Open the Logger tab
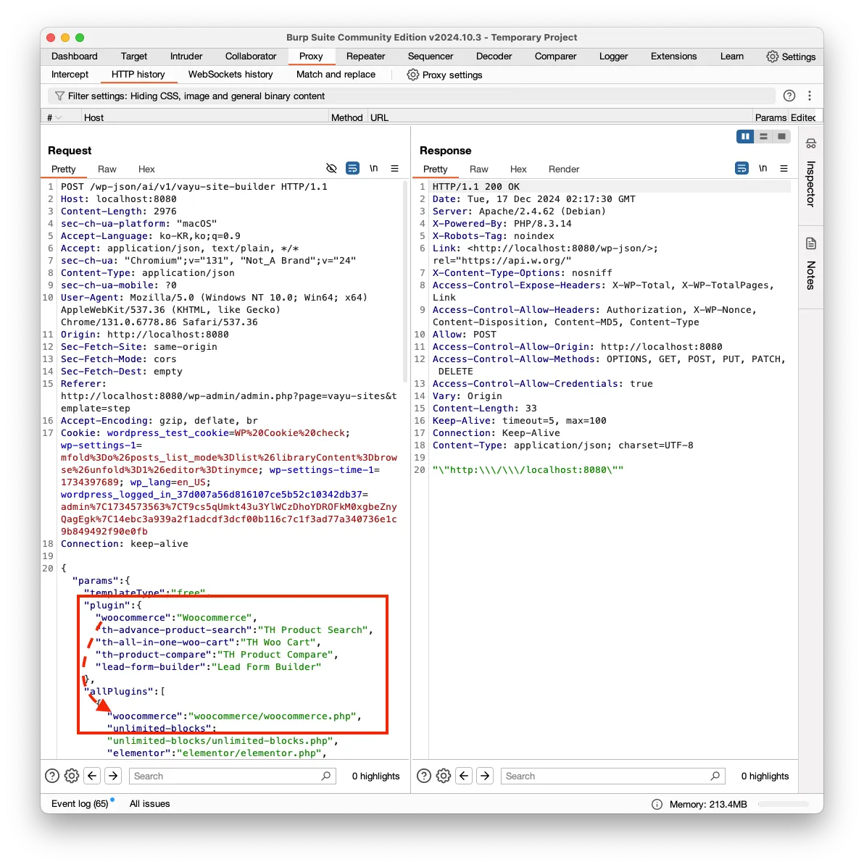 (613, 56)
